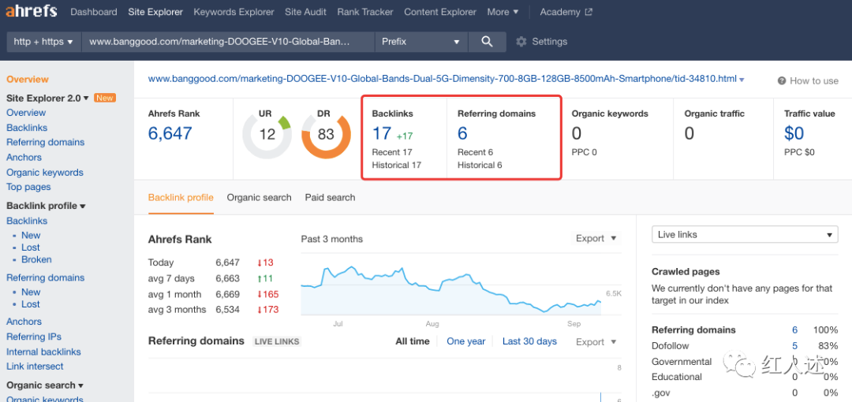Click the URL input field
This screenshot has height=402, width=852.
[229, 42]
